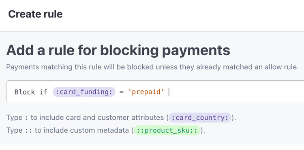This screenshot has height=150, width=304.
Task: Select the :card_country: example token
Action: click(200, 118)
